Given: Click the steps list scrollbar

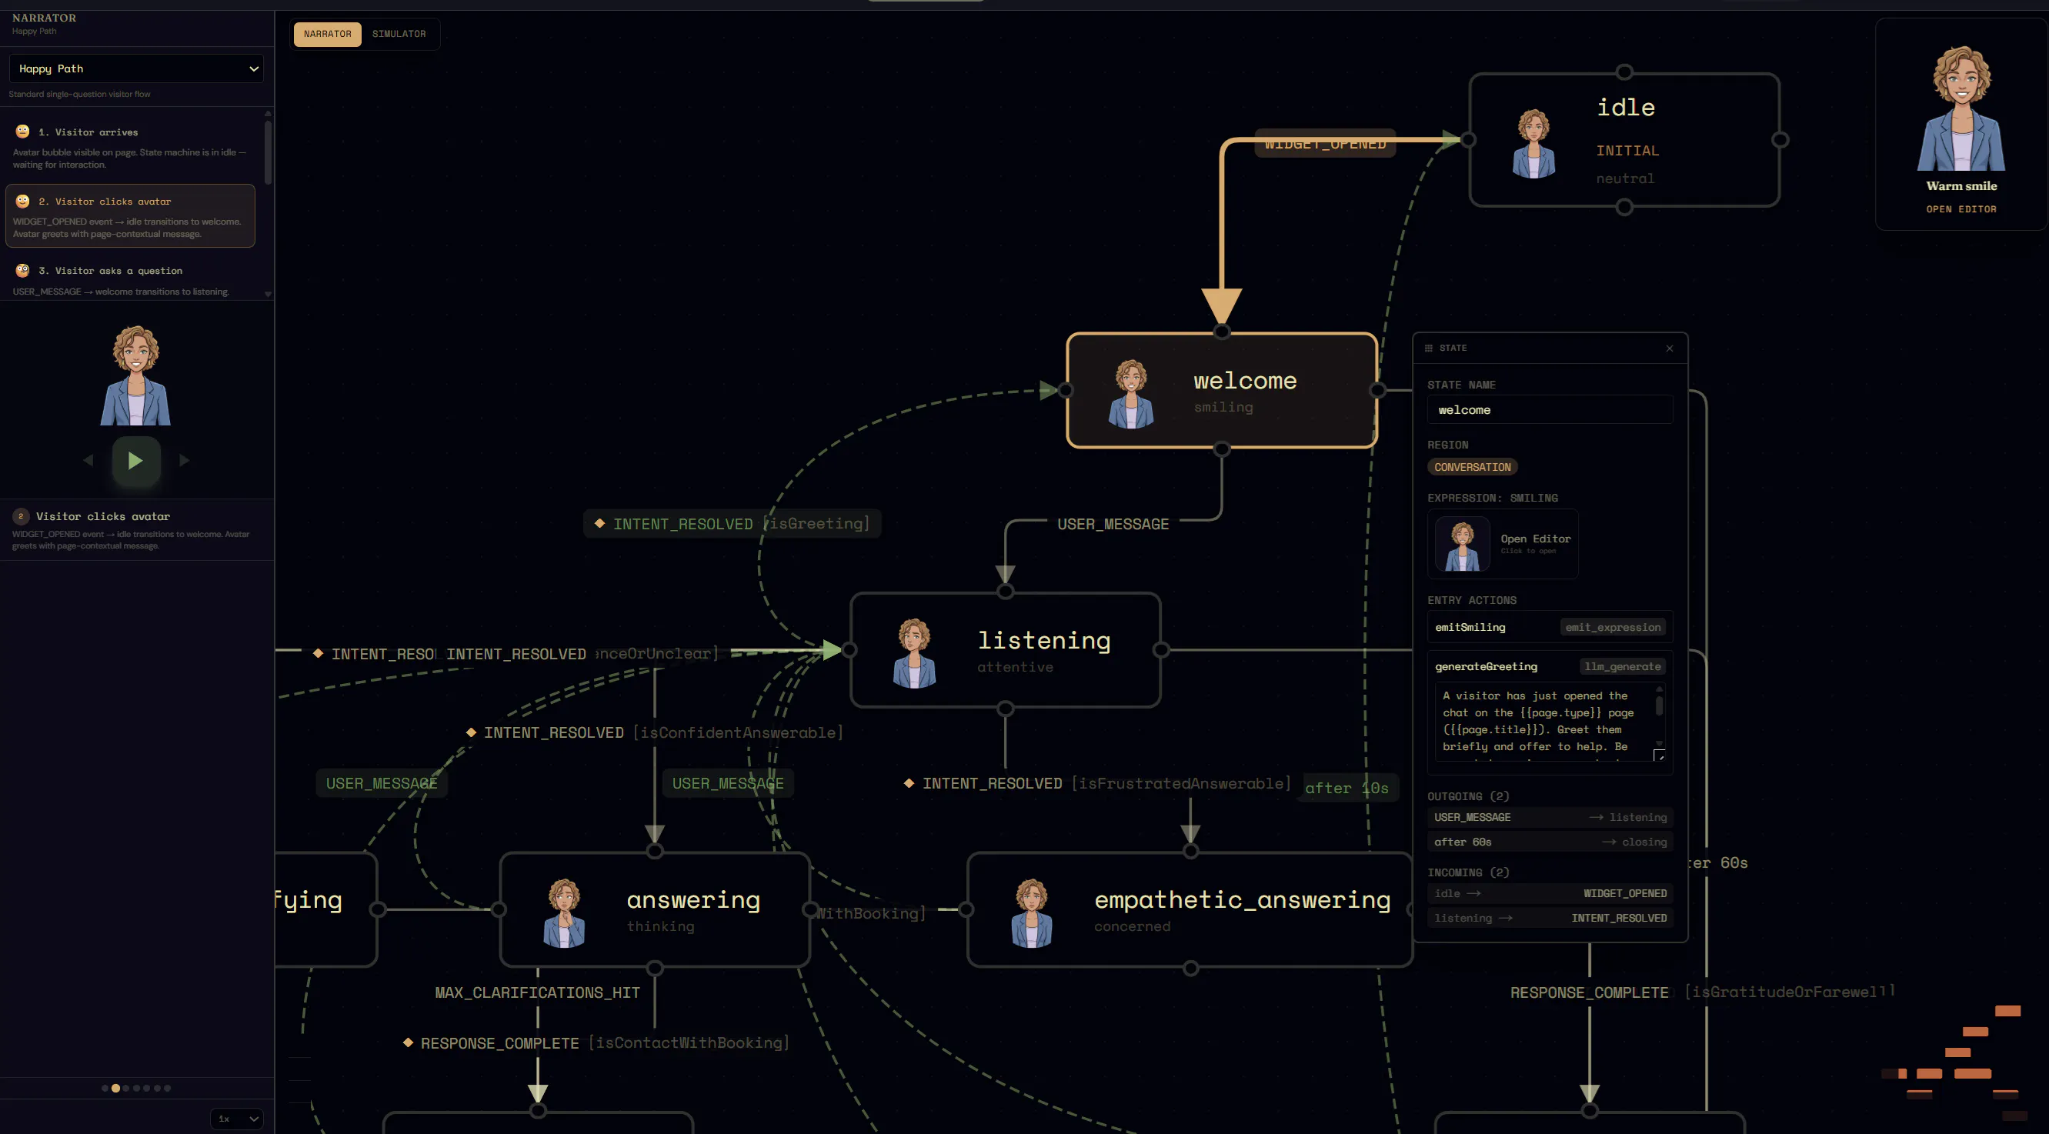Looking at the screenshot, I should pos(268,151).
